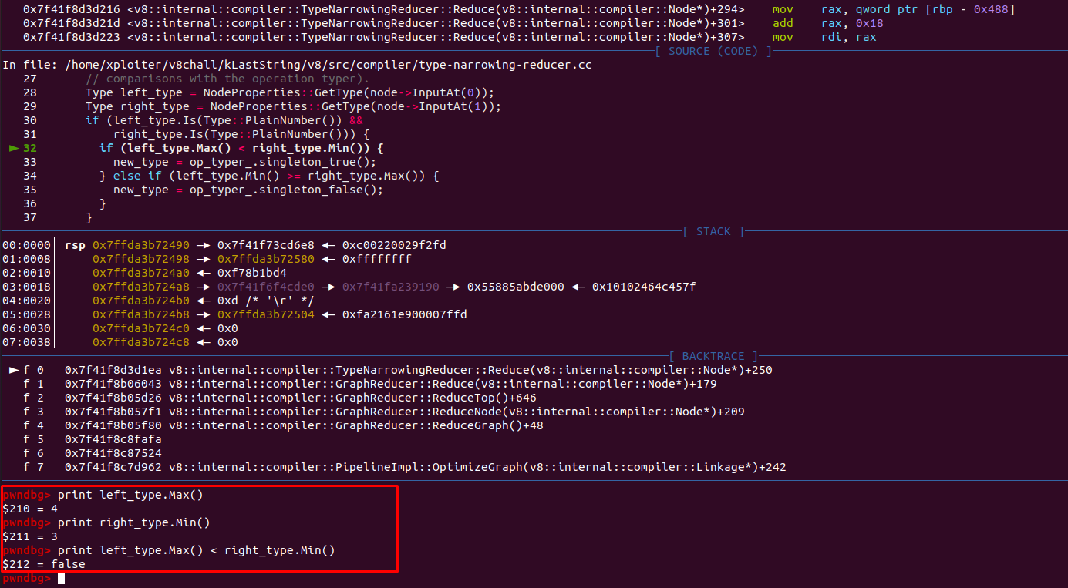1068x588 pixels.
Task: Click the green current-line arrow at line 32
Action: coord(13,148)
